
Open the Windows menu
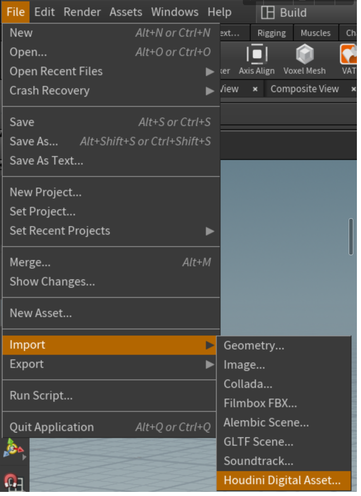tap(175, 12)
